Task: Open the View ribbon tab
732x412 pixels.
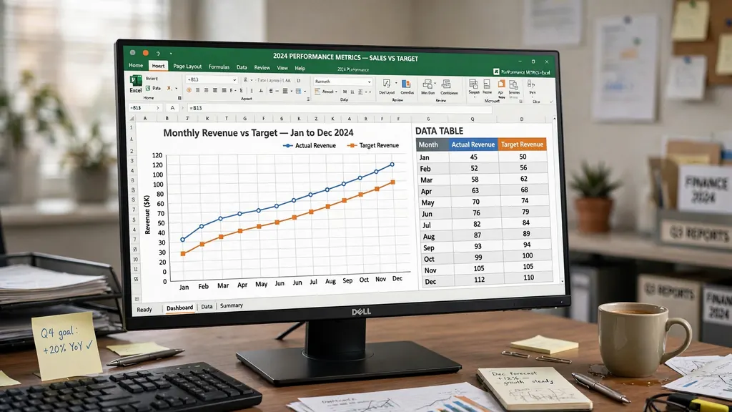Action: coord(282,68)
